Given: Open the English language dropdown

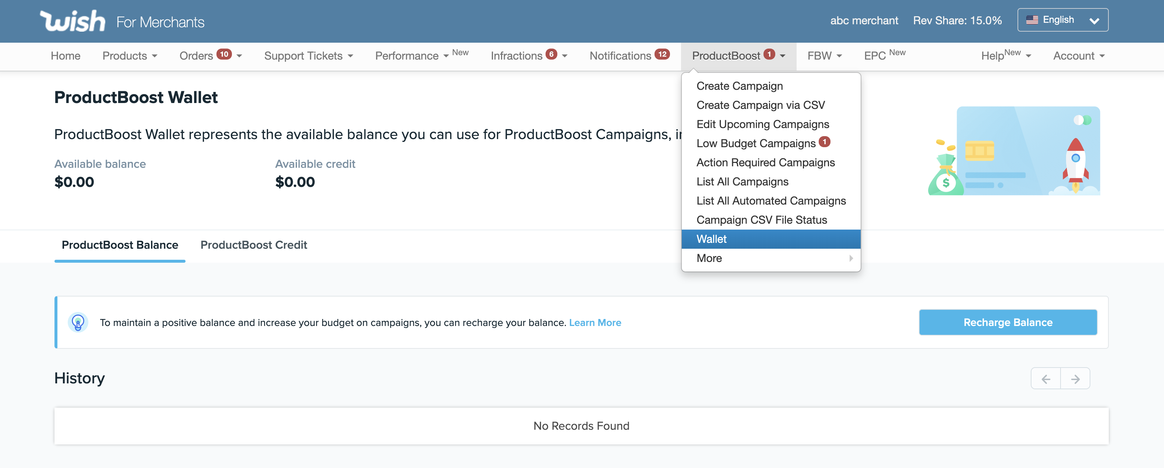Looking at the screenshot, I should pyautogui.click(x=1062, y=20).
